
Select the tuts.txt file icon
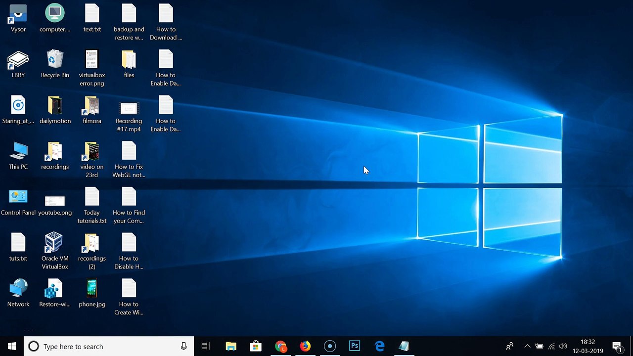[x=18, y=247]
